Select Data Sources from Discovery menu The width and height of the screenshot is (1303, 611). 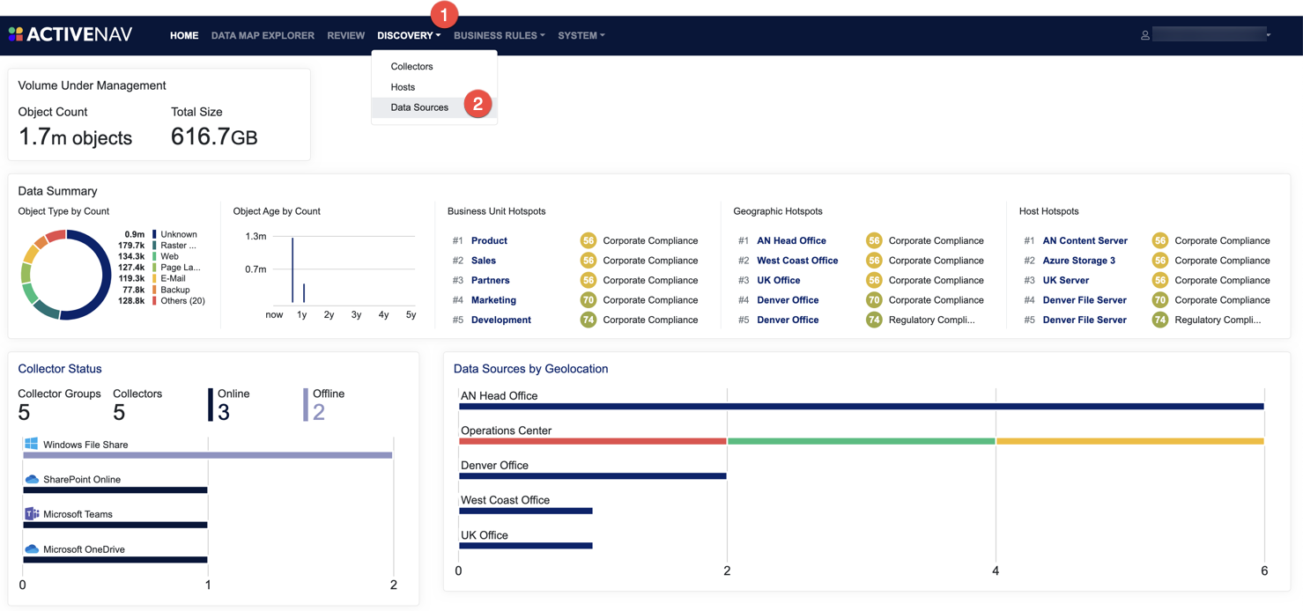click(419, 107)
